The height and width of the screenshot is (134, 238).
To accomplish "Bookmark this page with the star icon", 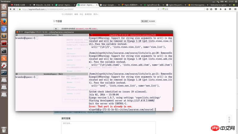I will point(207,9).
